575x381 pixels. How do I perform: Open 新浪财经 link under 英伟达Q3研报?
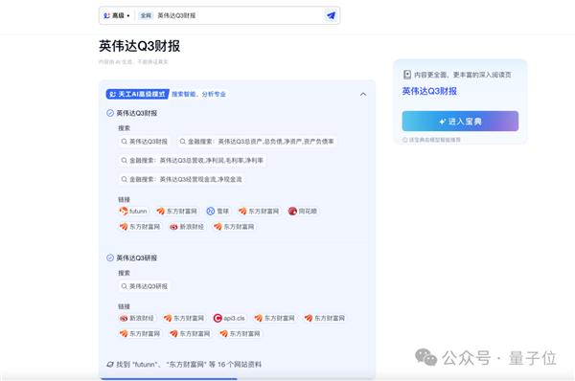click(136, 318)
